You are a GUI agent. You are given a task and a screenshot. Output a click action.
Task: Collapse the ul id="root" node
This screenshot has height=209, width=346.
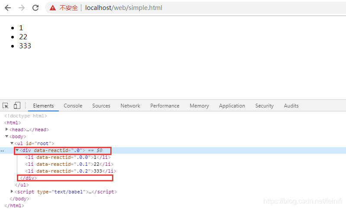click(12, 143)
